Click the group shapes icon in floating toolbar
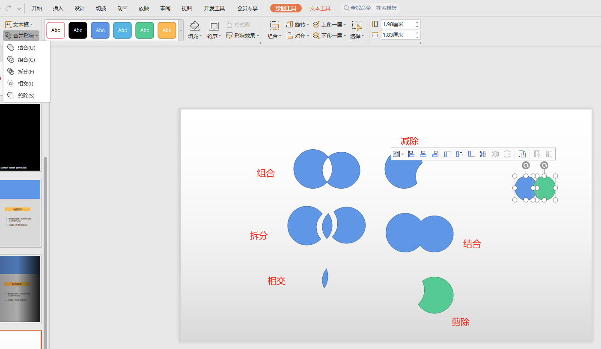Viewport: 601px width, 349px height. click(522, 154)
